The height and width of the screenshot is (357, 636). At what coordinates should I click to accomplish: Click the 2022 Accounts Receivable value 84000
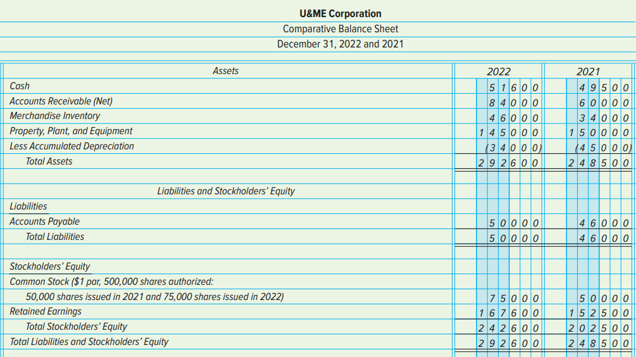click(x=513, y=103)
